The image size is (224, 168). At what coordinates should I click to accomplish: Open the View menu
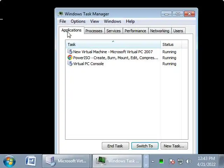click(x=94, y=21)
